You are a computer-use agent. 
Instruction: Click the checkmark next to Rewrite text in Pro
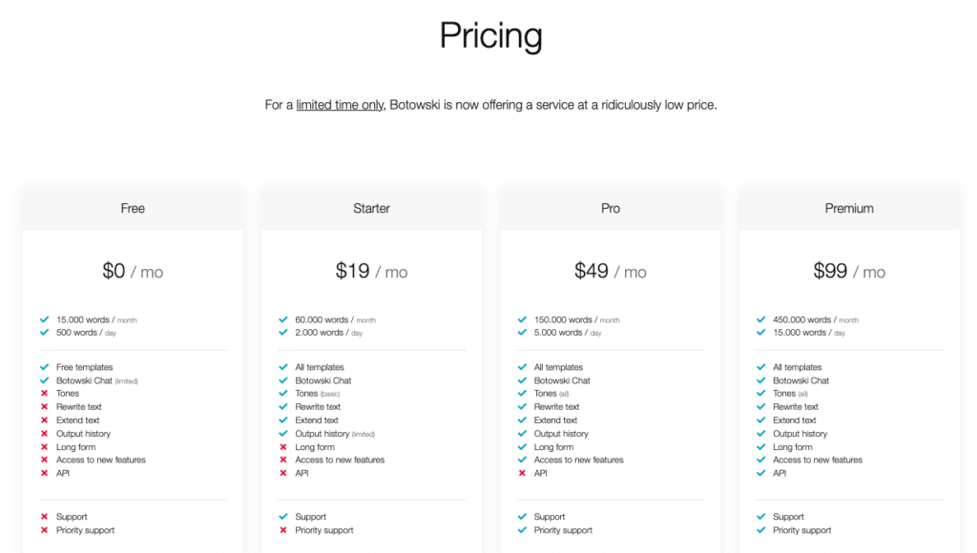[x=523, y=406]
